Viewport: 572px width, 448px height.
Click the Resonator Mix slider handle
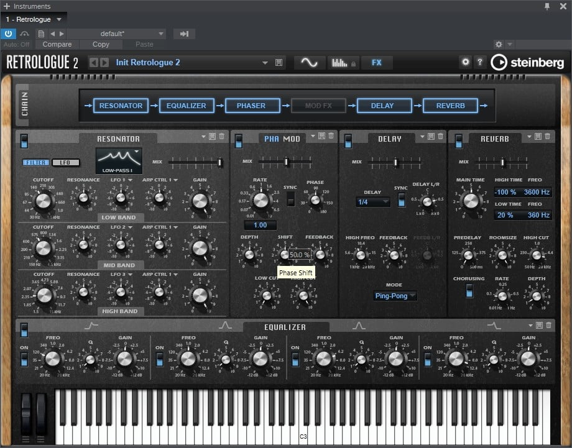point(220,162)
